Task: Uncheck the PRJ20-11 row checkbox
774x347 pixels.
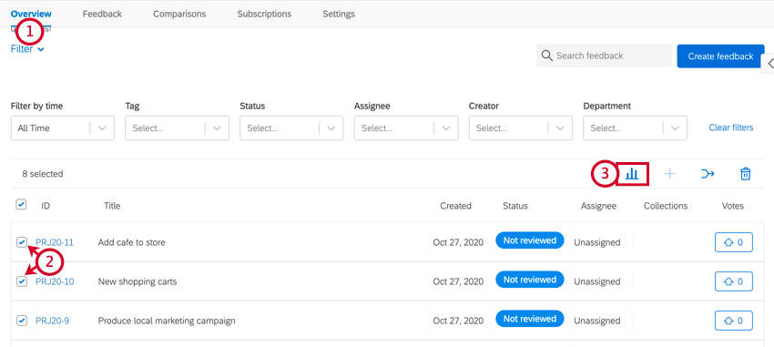Action: tap(22, 242)
